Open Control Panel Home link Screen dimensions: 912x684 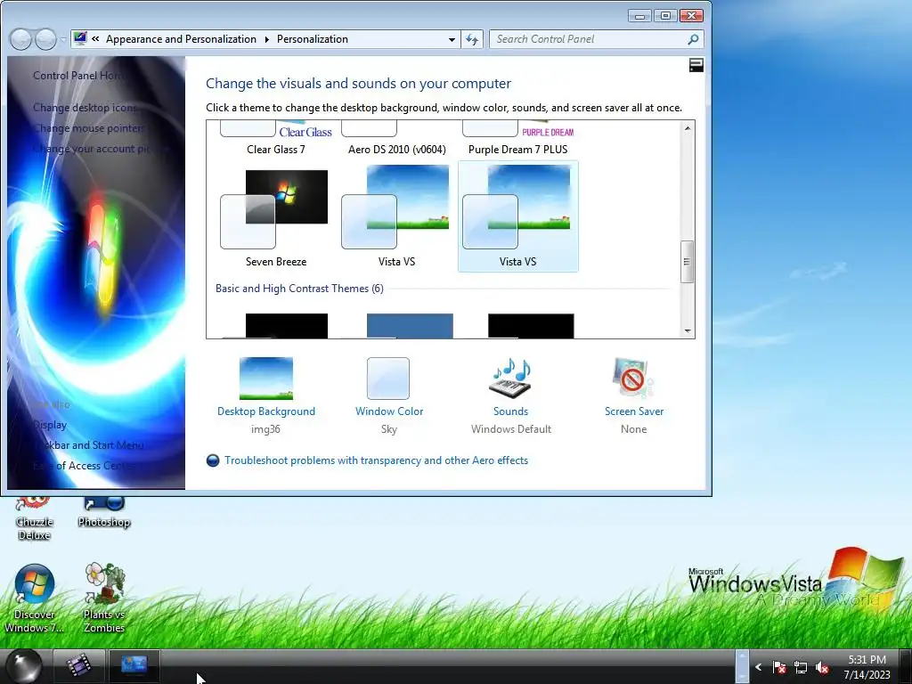pyautogui.click(x=78, y=76)
